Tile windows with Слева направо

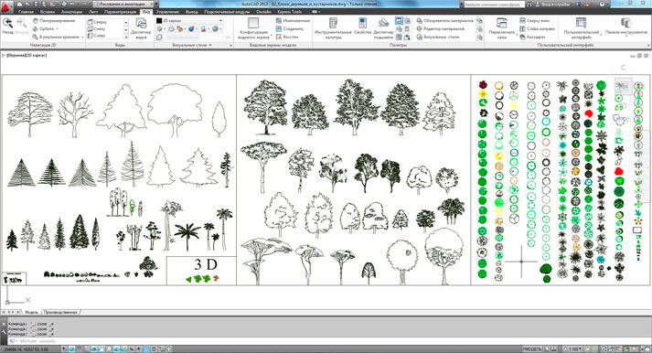coord(537,28)
